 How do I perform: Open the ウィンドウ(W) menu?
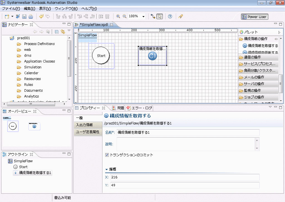(x=66, y=9)
